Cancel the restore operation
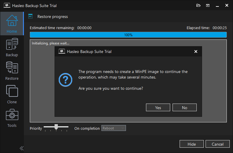This screenshot has width=233, height=153. pyautogui.click(x=218, y=144)
